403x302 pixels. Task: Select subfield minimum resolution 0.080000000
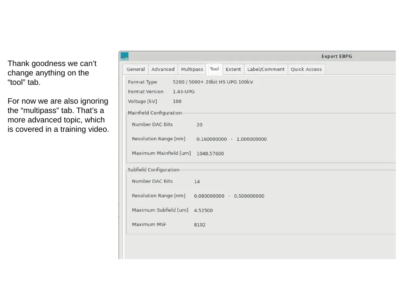point(209,196)
